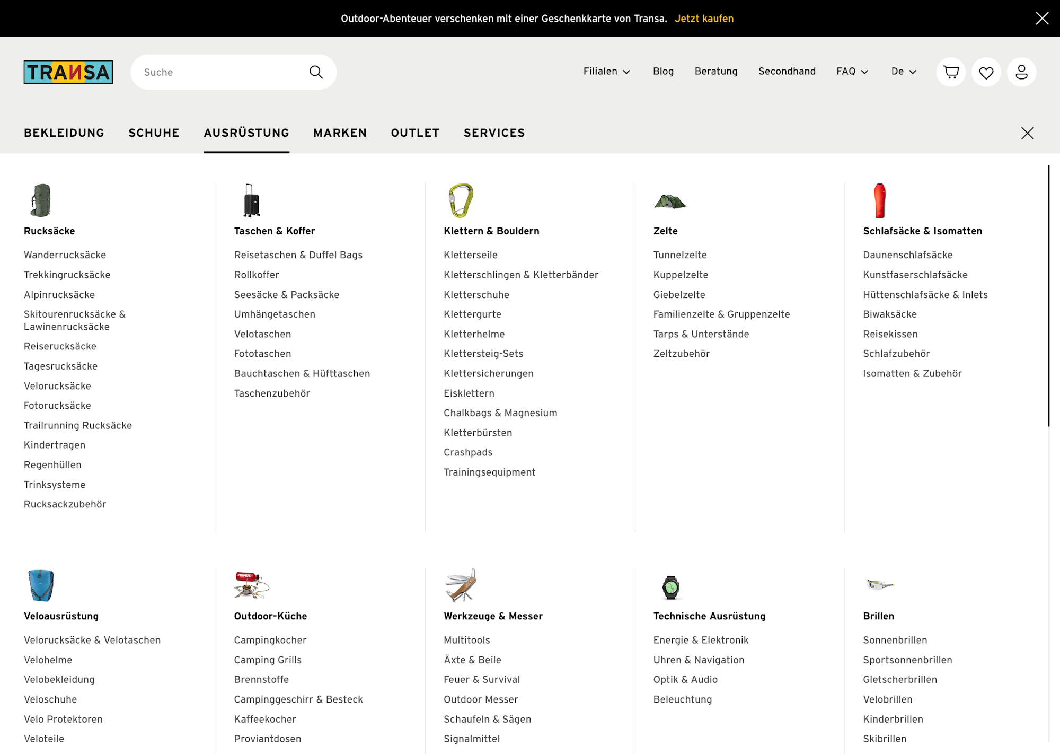This screenshot has width=1060, height=754.
Task: Expand the FAQ dropdown
Action: [x=852, y=72]
